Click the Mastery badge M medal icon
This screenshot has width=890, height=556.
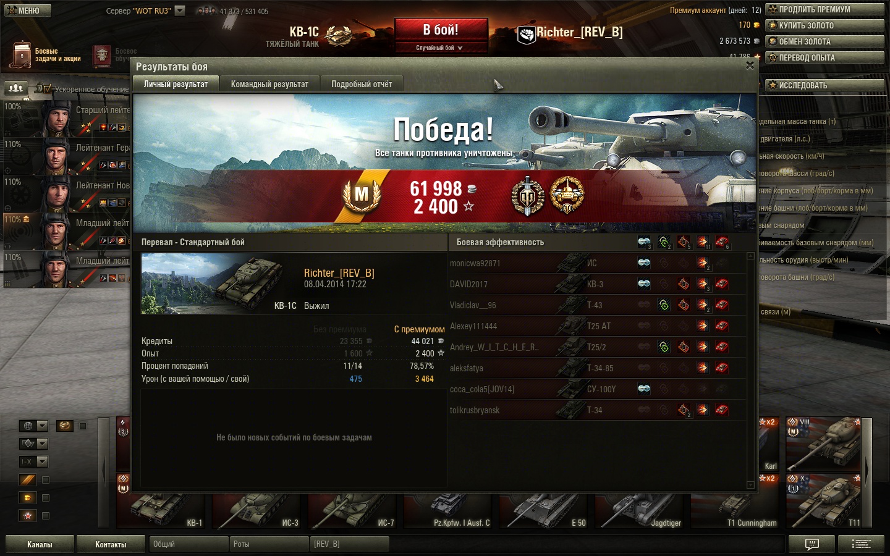[362, 195]
